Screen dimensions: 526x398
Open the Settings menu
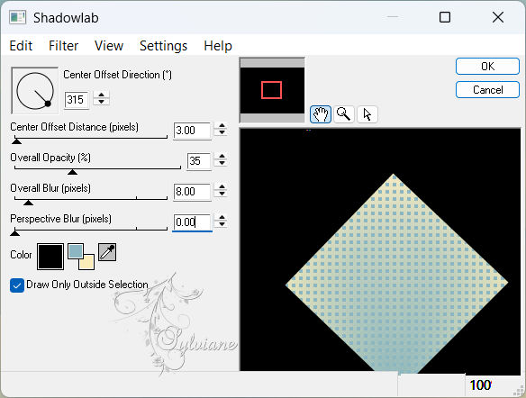[x=163, y=46]
